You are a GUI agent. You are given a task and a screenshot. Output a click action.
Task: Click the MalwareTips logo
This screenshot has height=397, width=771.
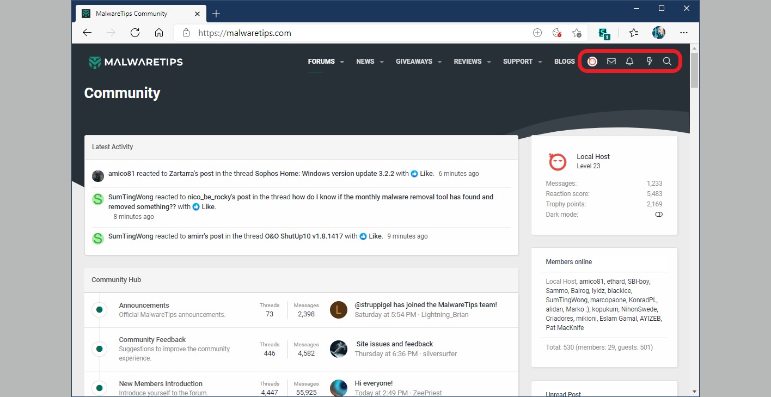136,62
